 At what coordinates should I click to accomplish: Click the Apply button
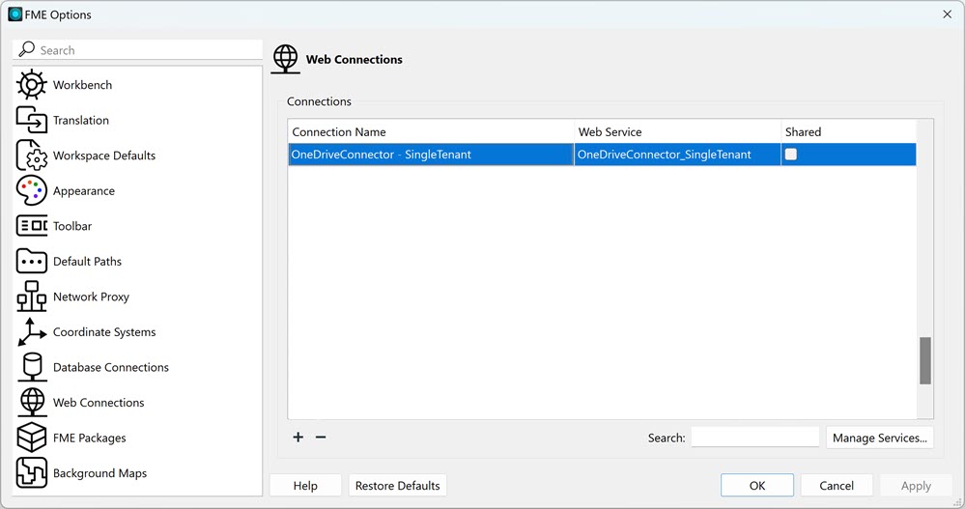[x=916, y=486]
